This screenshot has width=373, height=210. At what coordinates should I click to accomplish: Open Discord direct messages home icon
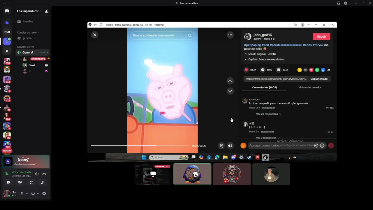[x=7, y=11]
